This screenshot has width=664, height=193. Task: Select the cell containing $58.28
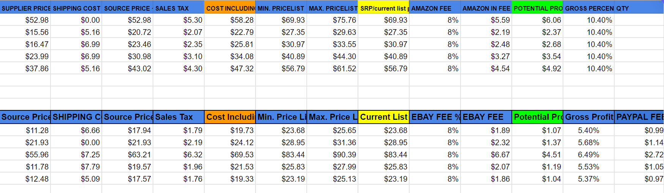coord(230,20)
